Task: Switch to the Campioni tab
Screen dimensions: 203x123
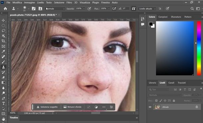Action: coord(163,17)
